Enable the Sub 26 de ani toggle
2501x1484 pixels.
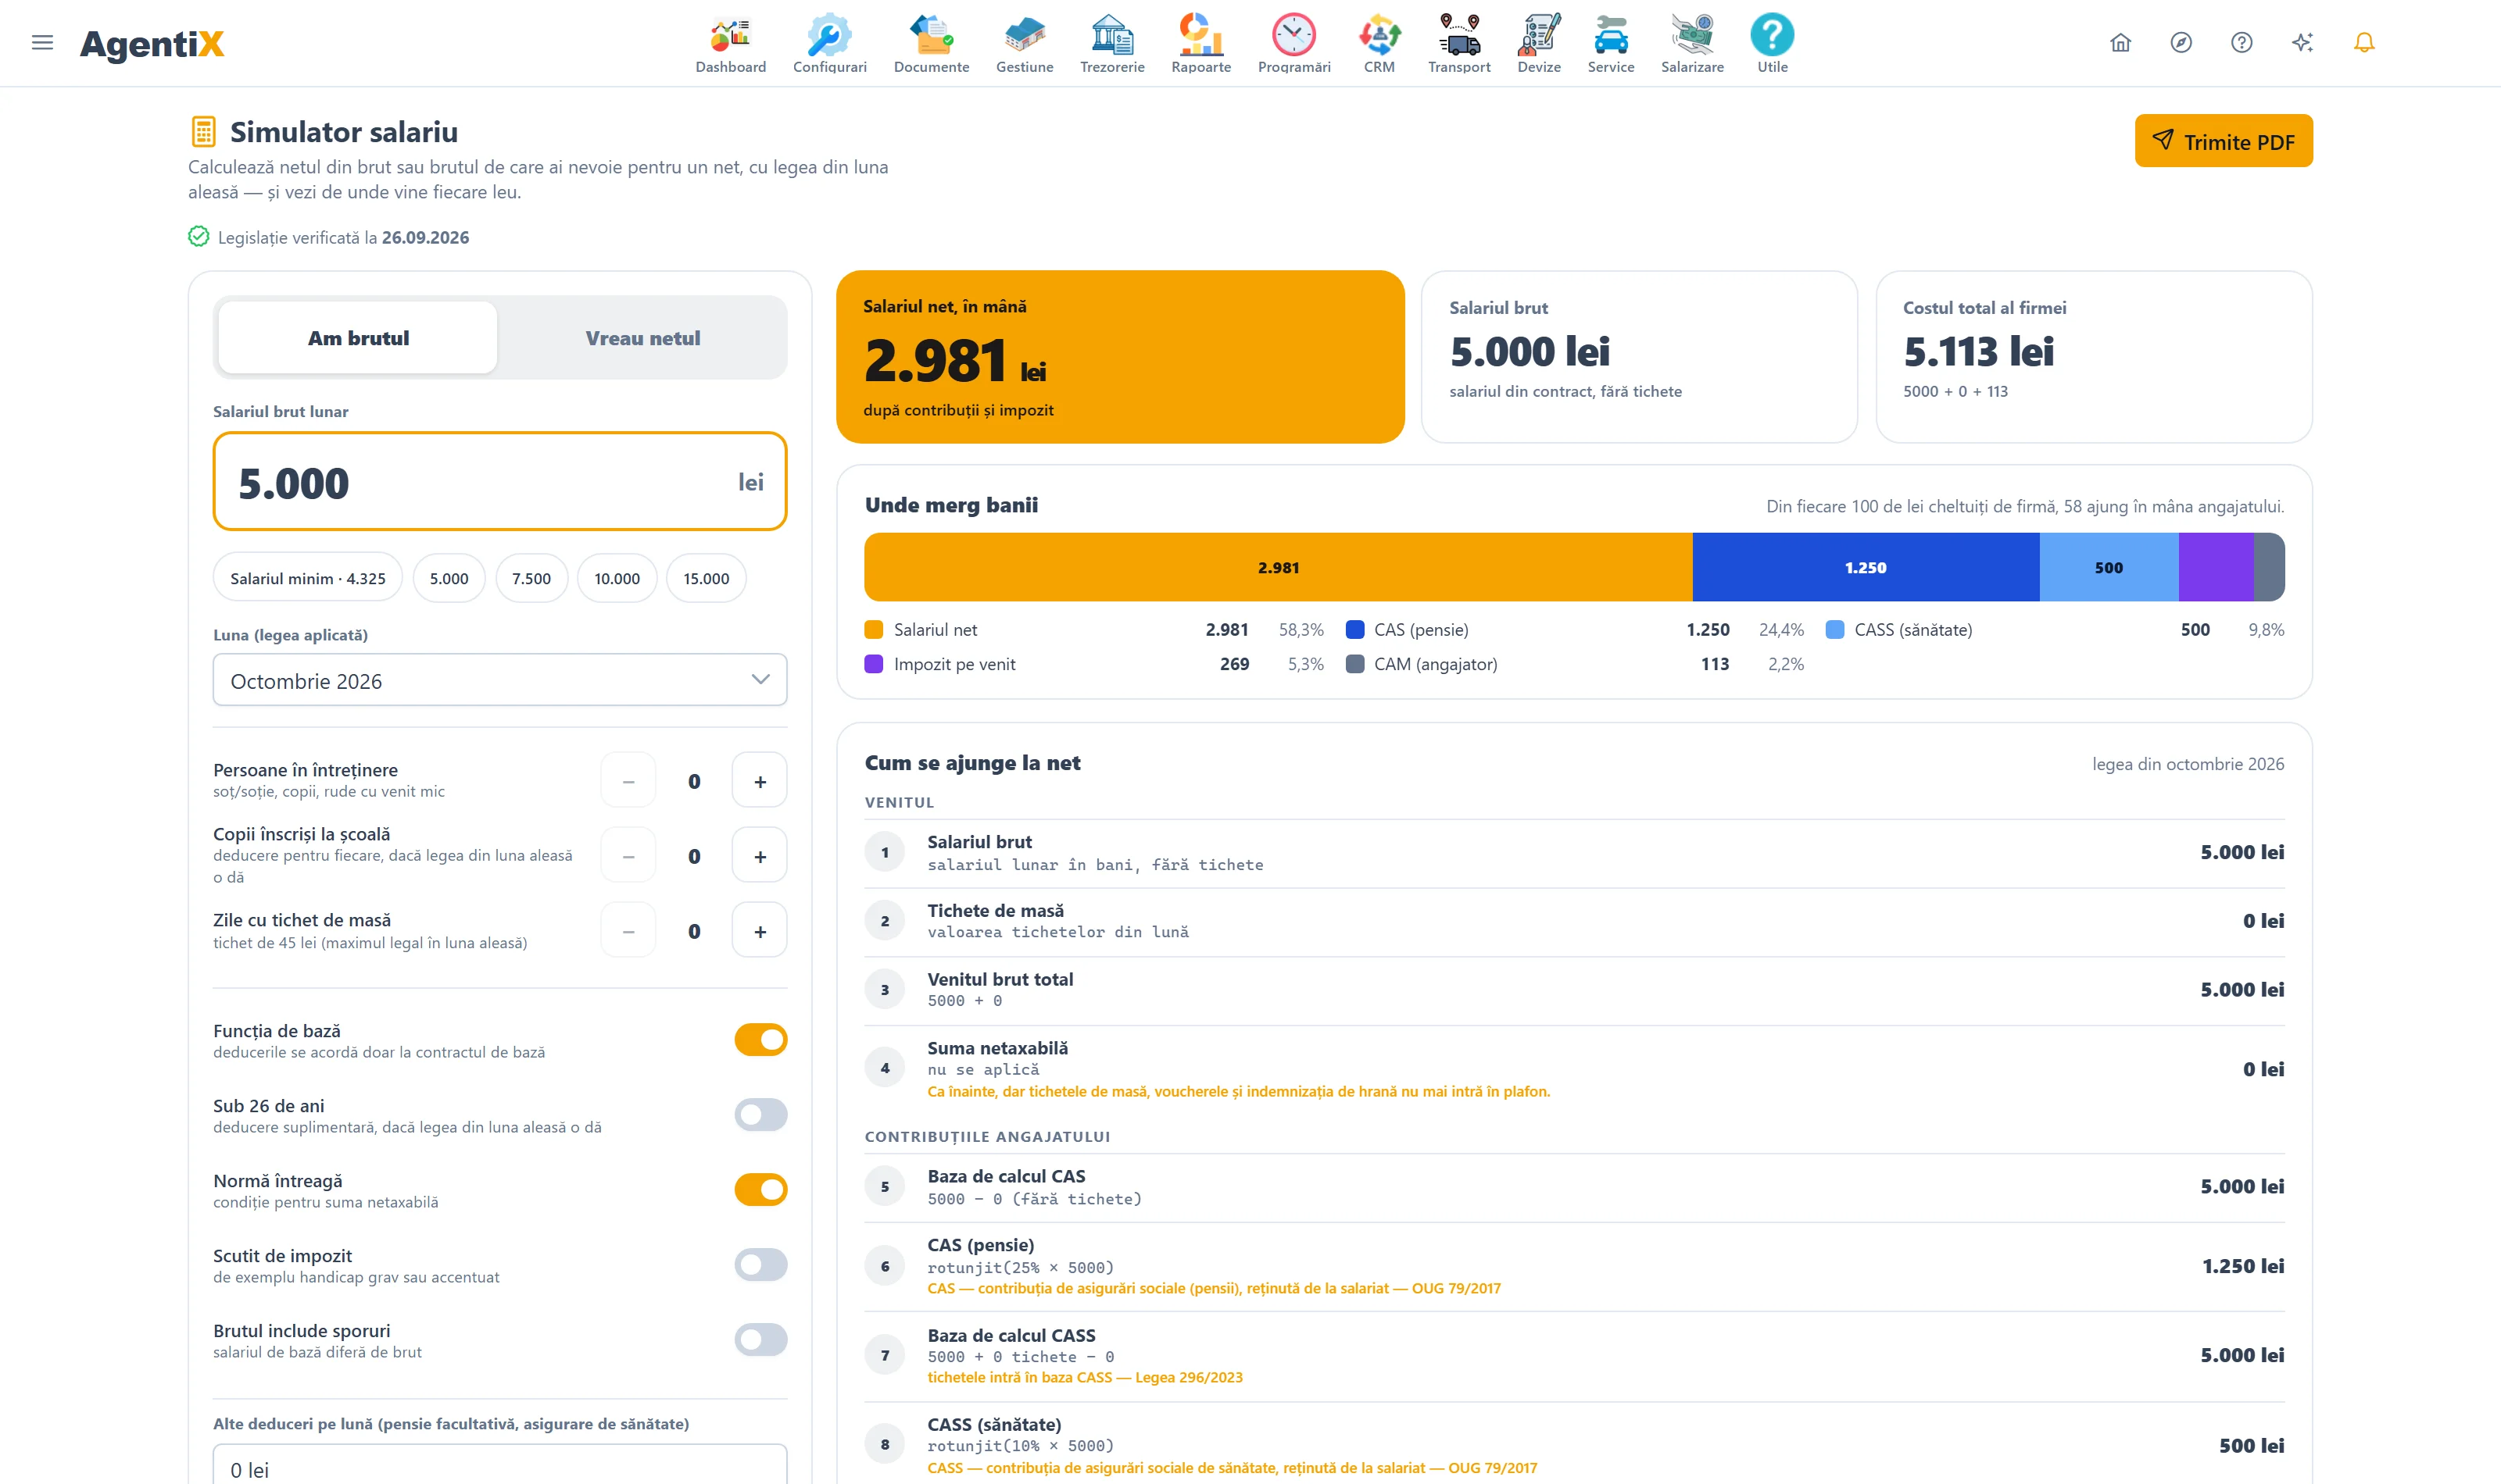point(760,1115)
